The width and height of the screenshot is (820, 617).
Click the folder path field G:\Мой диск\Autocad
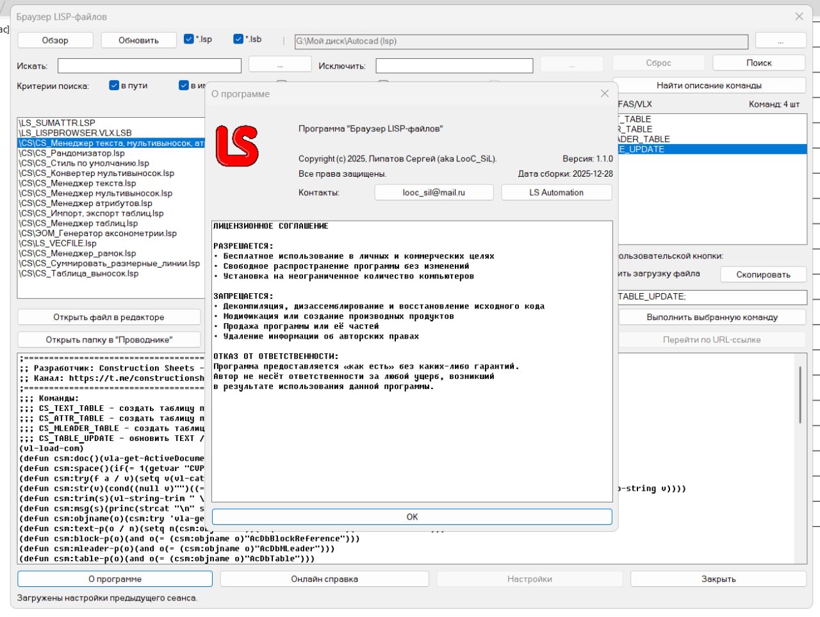coord(521,41)
